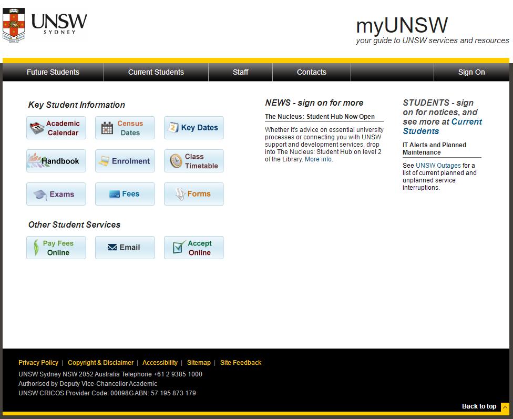Open the Fees card icon button

point(125,194)
